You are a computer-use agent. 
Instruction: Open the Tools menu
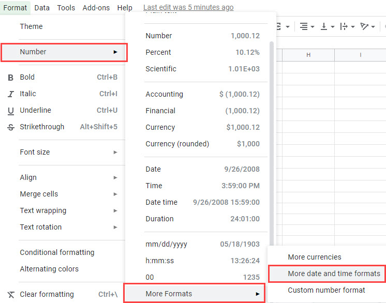(66, 8)
